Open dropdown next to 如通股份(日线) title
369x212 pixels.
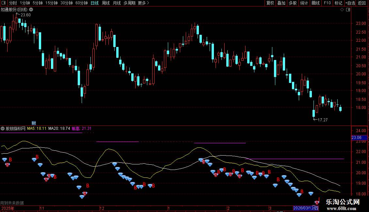(31, 10)
